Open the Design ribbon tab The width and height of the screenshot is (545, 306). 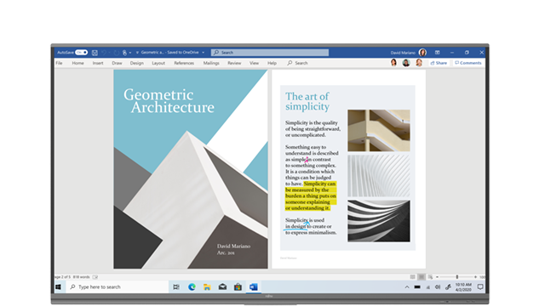click(x=136, y=63)
